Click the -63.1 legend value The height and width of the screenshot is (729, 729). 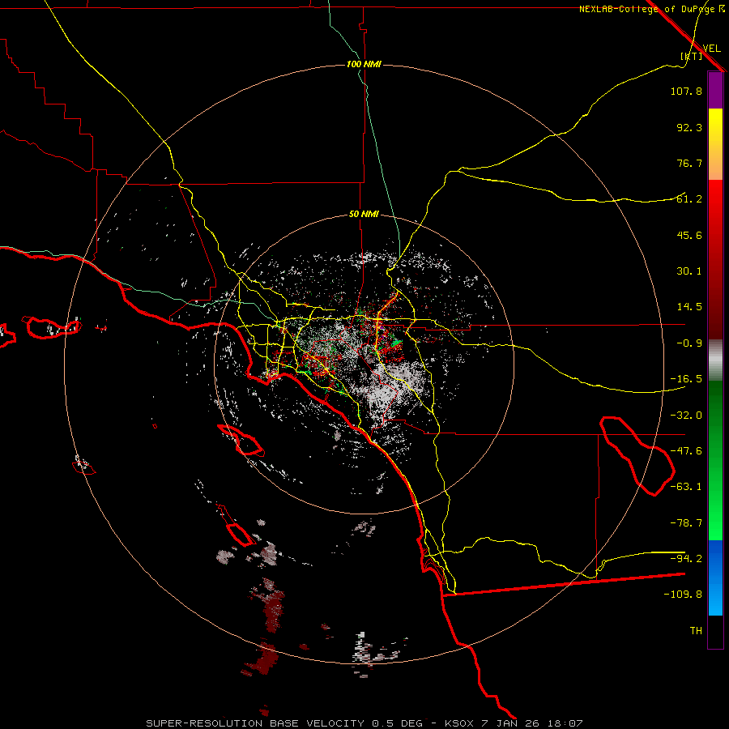click(686, 487)
